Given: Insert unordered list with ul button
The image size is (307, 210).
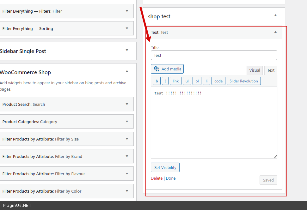Looking at the screenshot, I should pos(187,81).
